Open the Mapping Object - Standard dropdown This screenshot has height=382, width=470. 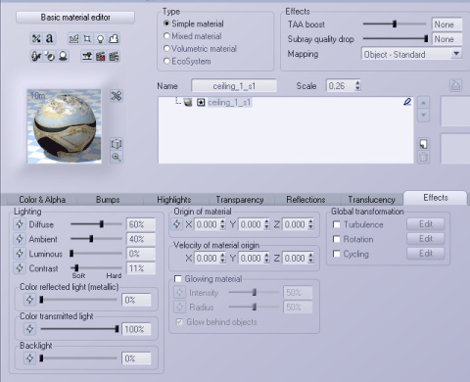(x=412, y=54)
